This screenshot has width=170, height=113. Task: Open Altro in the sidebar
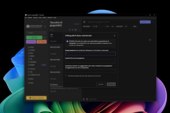tap(31, 83)
